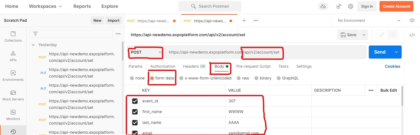Collapse the Yesterday history group
The width and height of the screenshot is (420, 135).
pos(33,45)
